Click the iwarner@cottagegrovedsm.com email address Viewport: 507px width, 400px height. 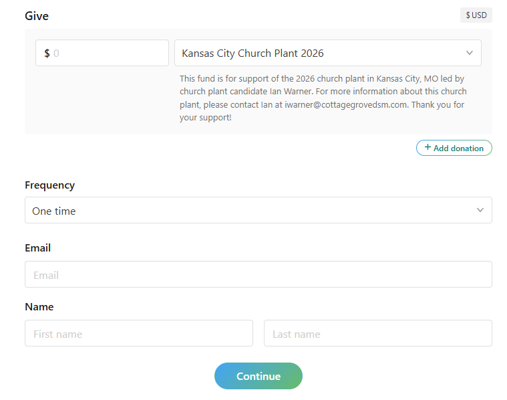pyautogui.click(x=345, y=105)
